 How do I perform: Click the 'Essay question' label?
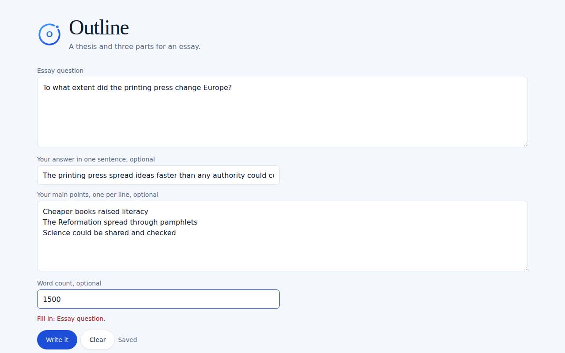60,71
